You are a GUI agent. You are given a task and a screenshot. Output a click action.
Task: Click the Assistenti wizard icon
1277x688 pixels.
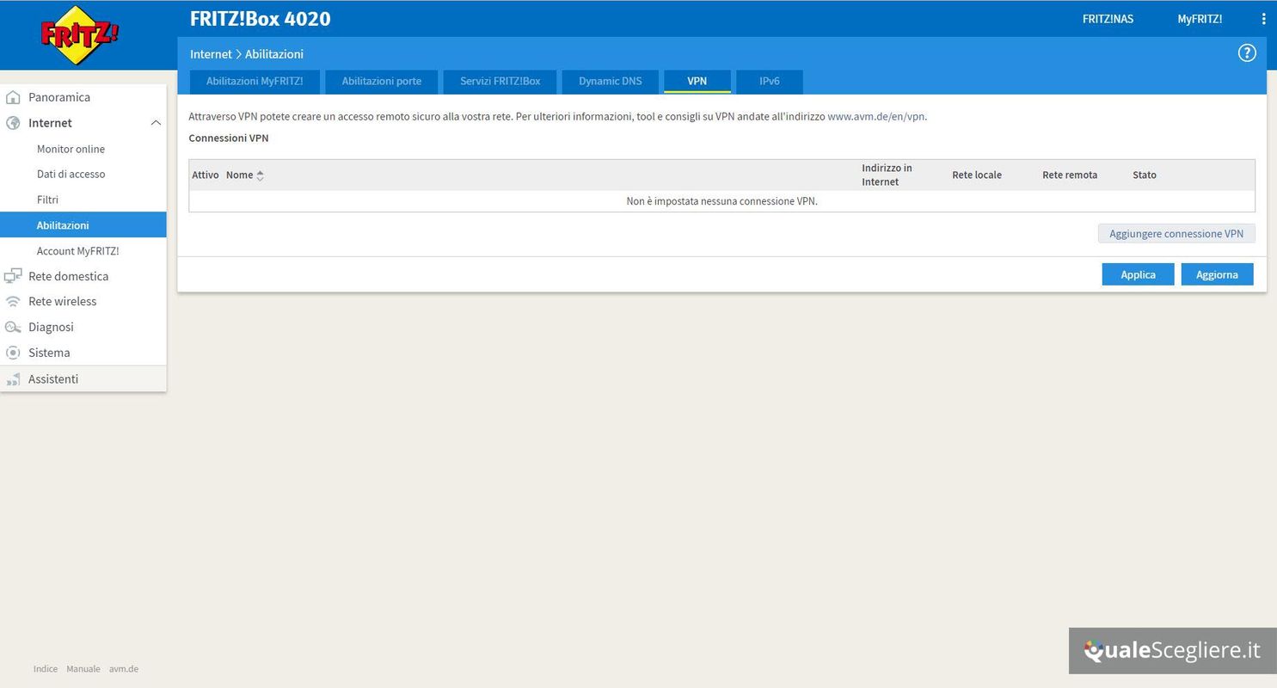(13, 379)
